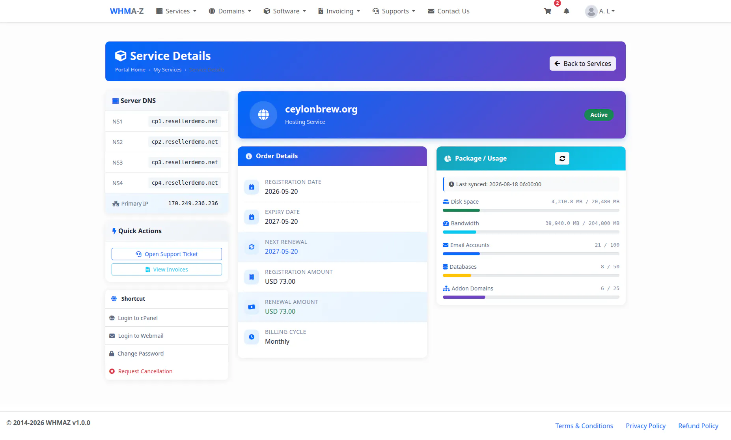
Task: Click View Invoices button
Action: click(167, 270)
